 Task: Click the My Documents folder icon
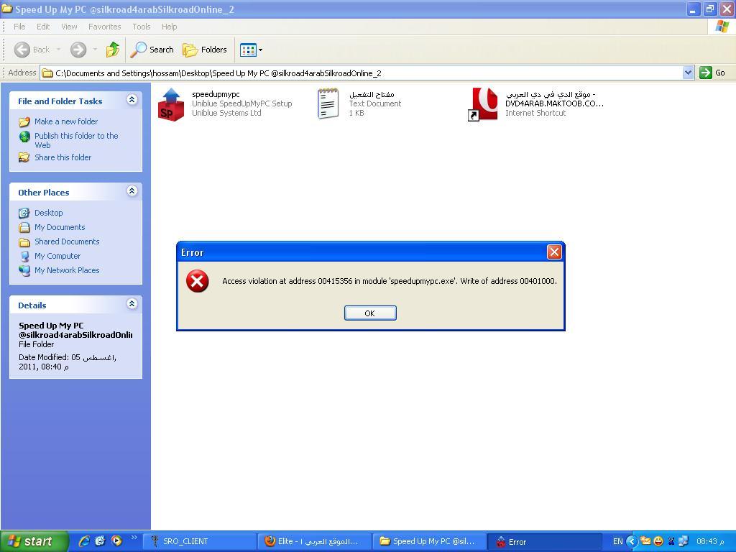pyautogui.click(x=24, y=228)
